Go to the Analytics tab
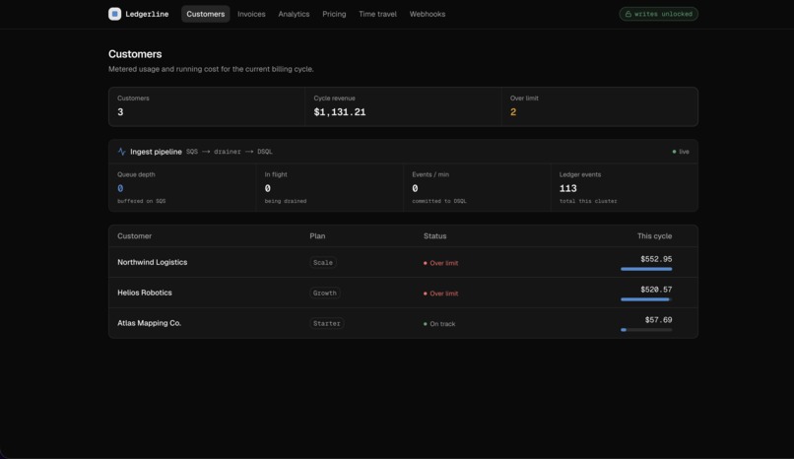 point(294,14)
